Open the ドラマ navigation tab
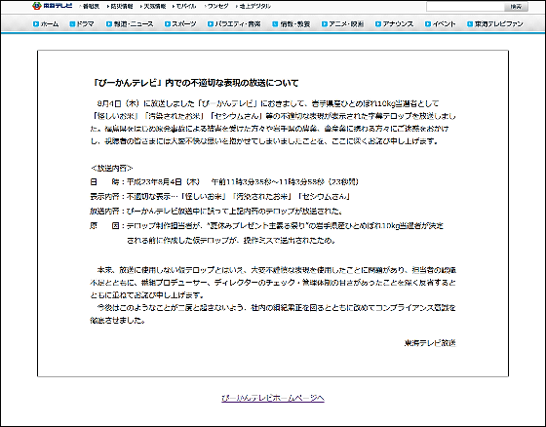This screenshot has width=546, height=427. 82,24
